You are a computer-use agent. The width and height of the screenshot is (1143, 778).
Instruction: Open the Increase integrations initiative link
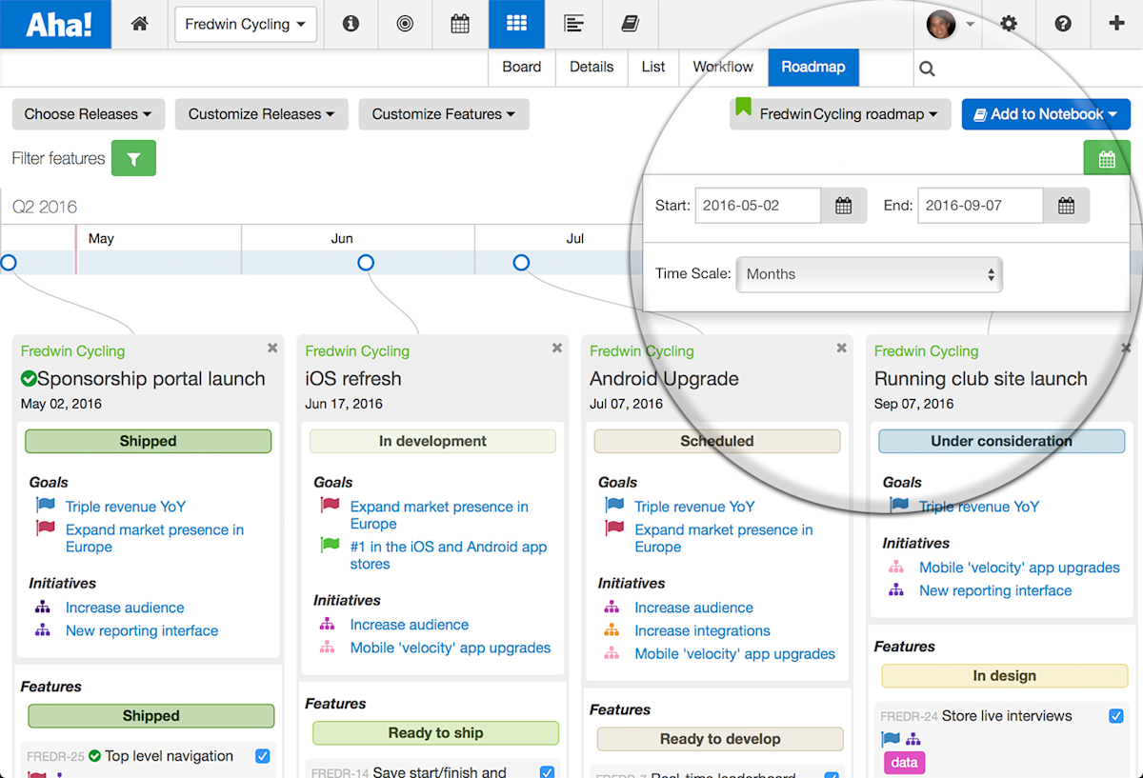click(x=702, y=630)
